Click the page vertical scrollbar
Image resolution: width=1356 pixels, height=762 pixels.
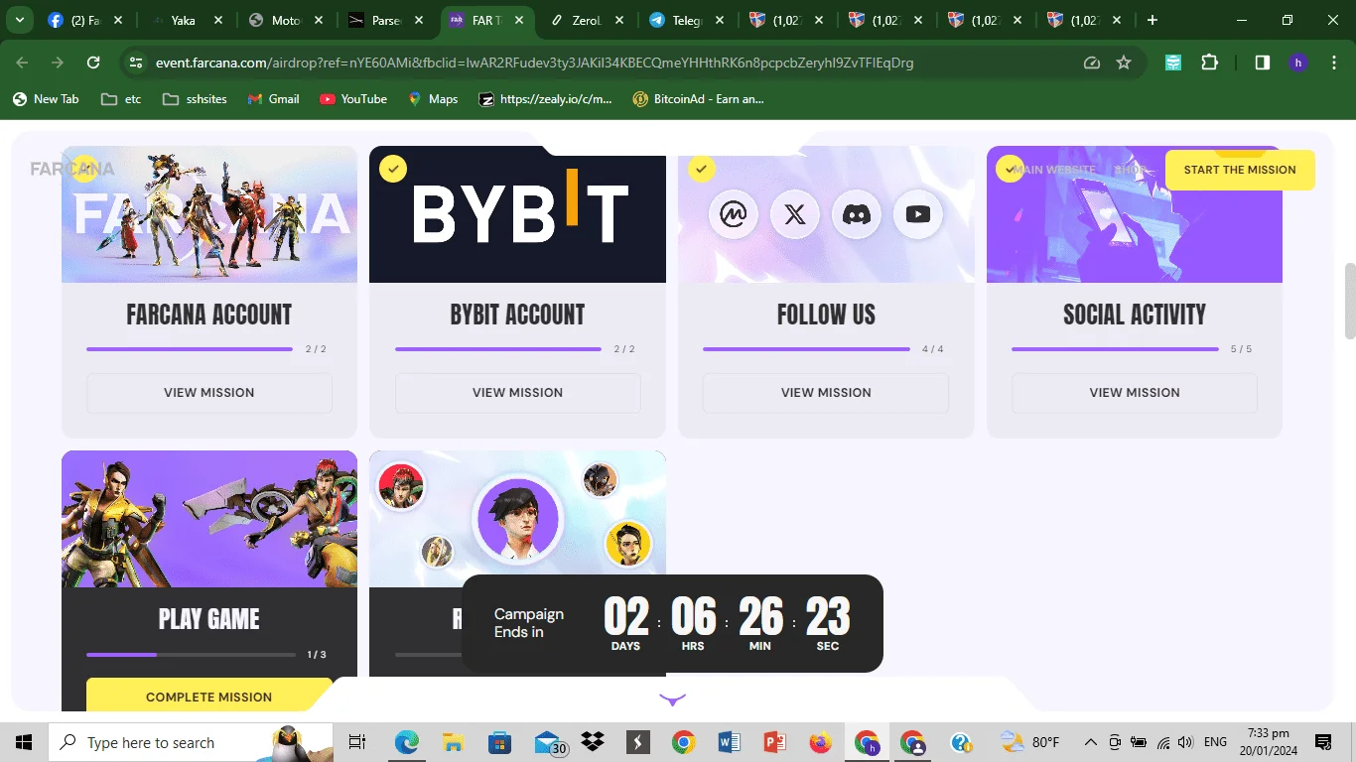[x=1349, y=301]
